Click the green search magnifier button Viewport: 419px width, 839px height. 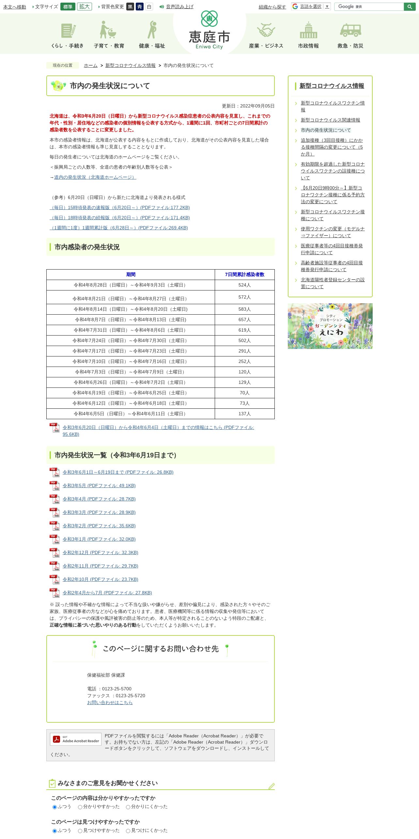(410, 7)
